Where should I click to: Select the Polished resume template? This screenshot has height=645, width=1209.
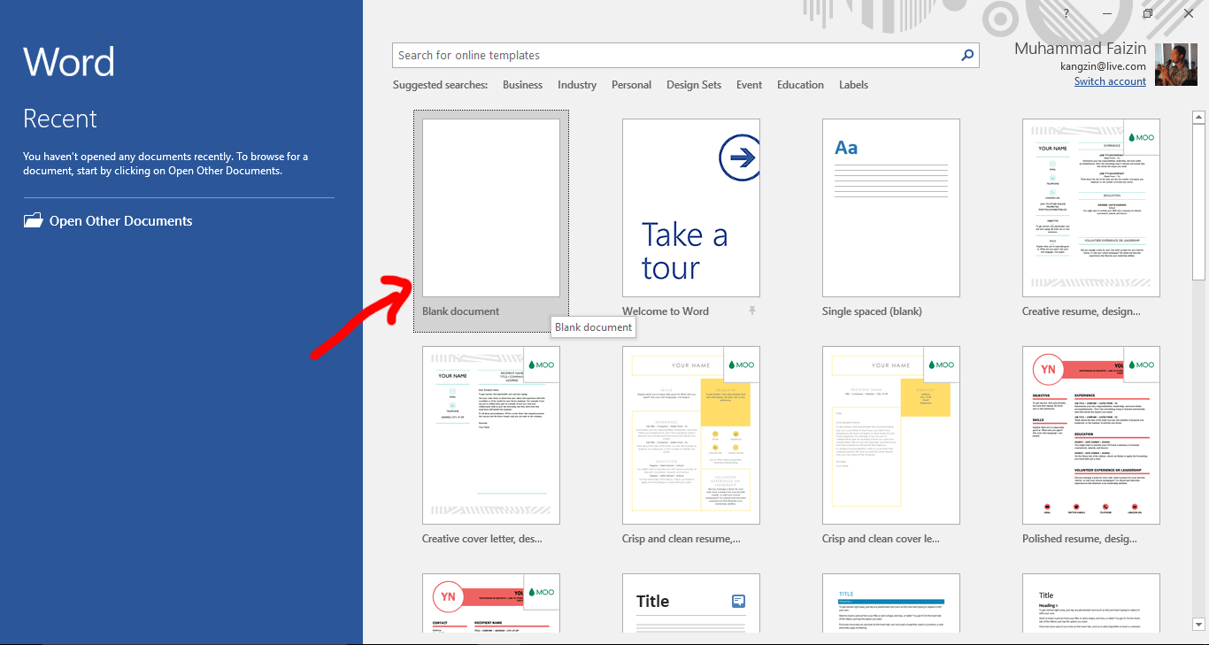click(1090, 435)
